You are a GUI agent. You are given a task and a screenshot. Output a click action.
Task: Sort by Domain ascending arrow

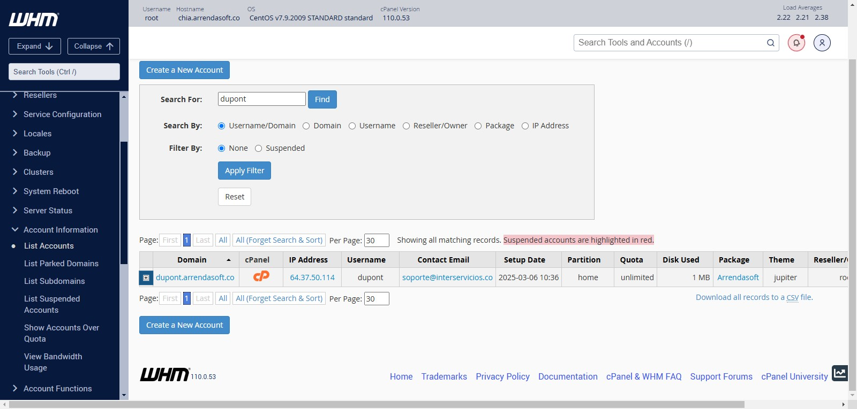(x=229, y=260)
